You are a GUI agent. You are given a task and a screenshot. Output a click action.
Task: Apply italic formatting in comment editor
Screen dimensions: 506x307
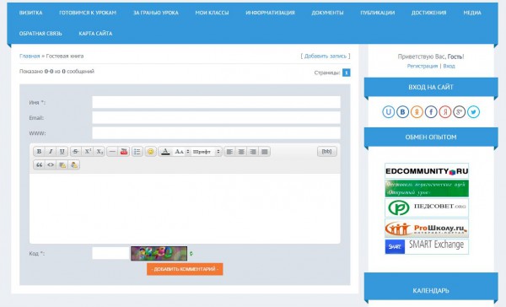click(51, 152)
